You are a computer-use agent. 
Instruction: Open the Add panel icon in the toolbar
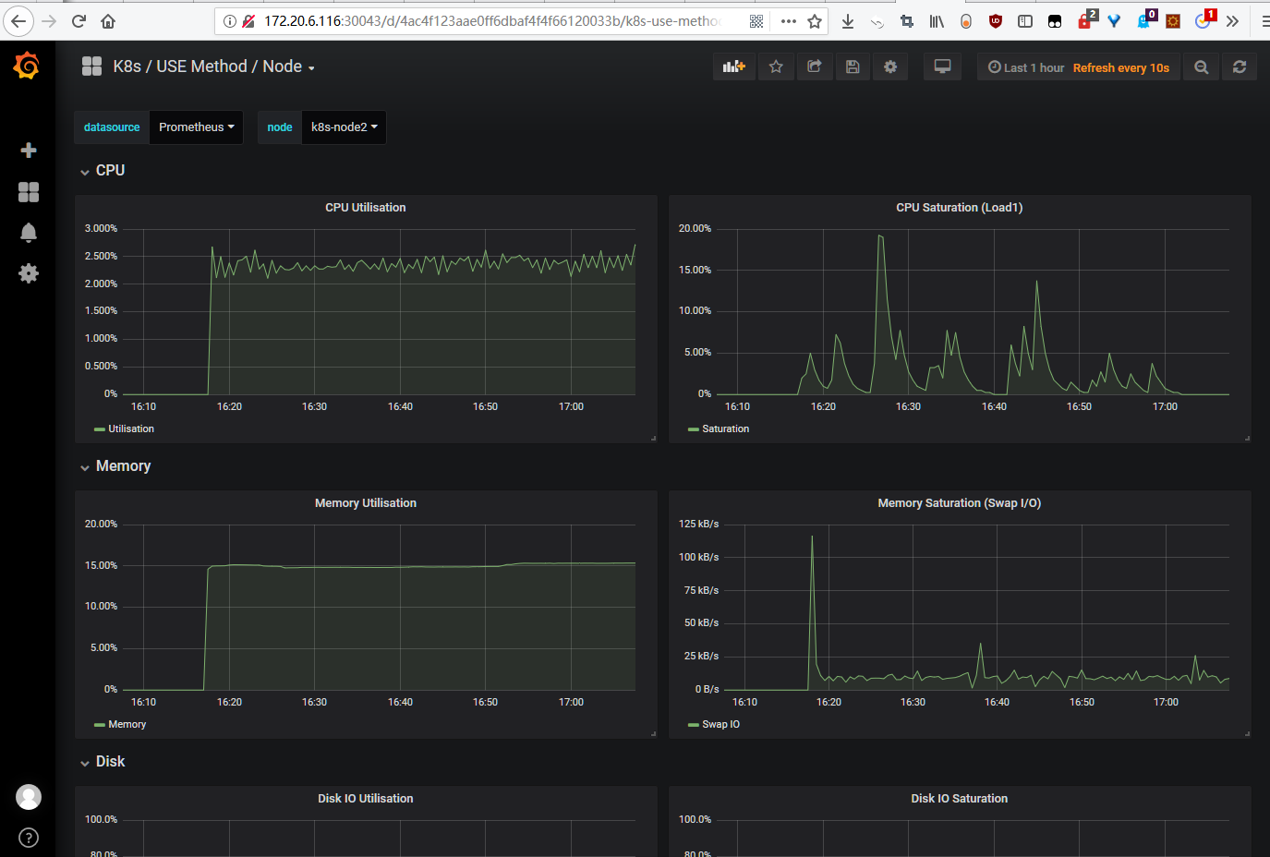coord(733,66)
